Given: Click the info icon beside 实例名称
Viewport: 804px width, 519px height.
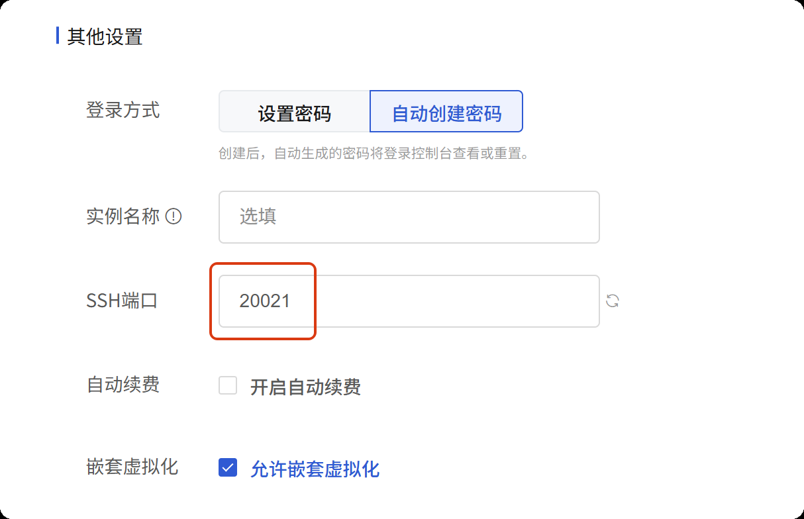Looking at the screenshot, I should (174, 216).
